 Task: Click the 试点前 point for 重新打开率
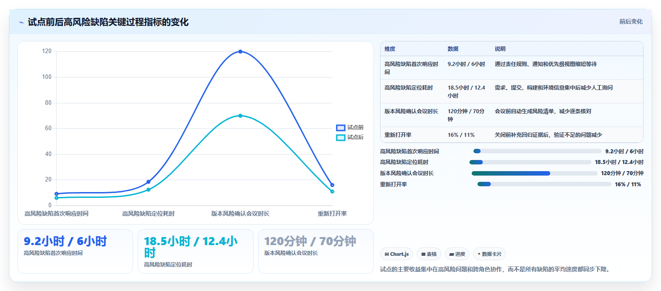(332, 185)
